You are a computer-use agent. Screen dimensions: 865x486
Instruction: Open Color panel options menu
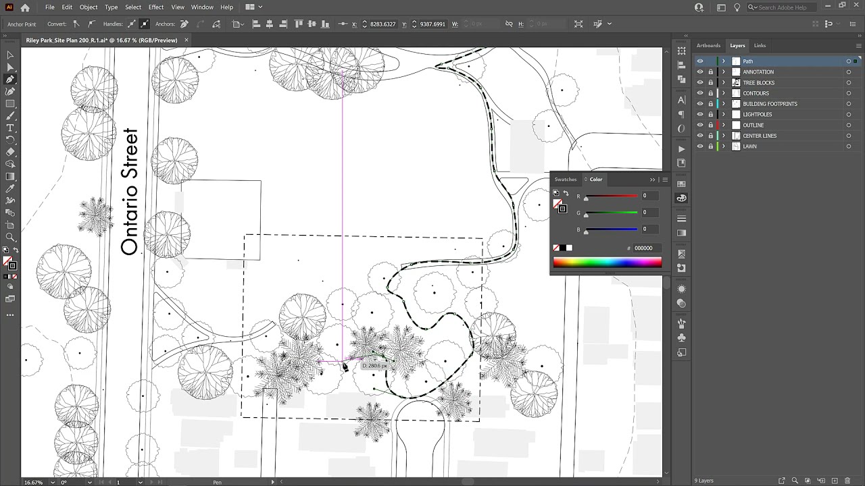pos(665,180)
